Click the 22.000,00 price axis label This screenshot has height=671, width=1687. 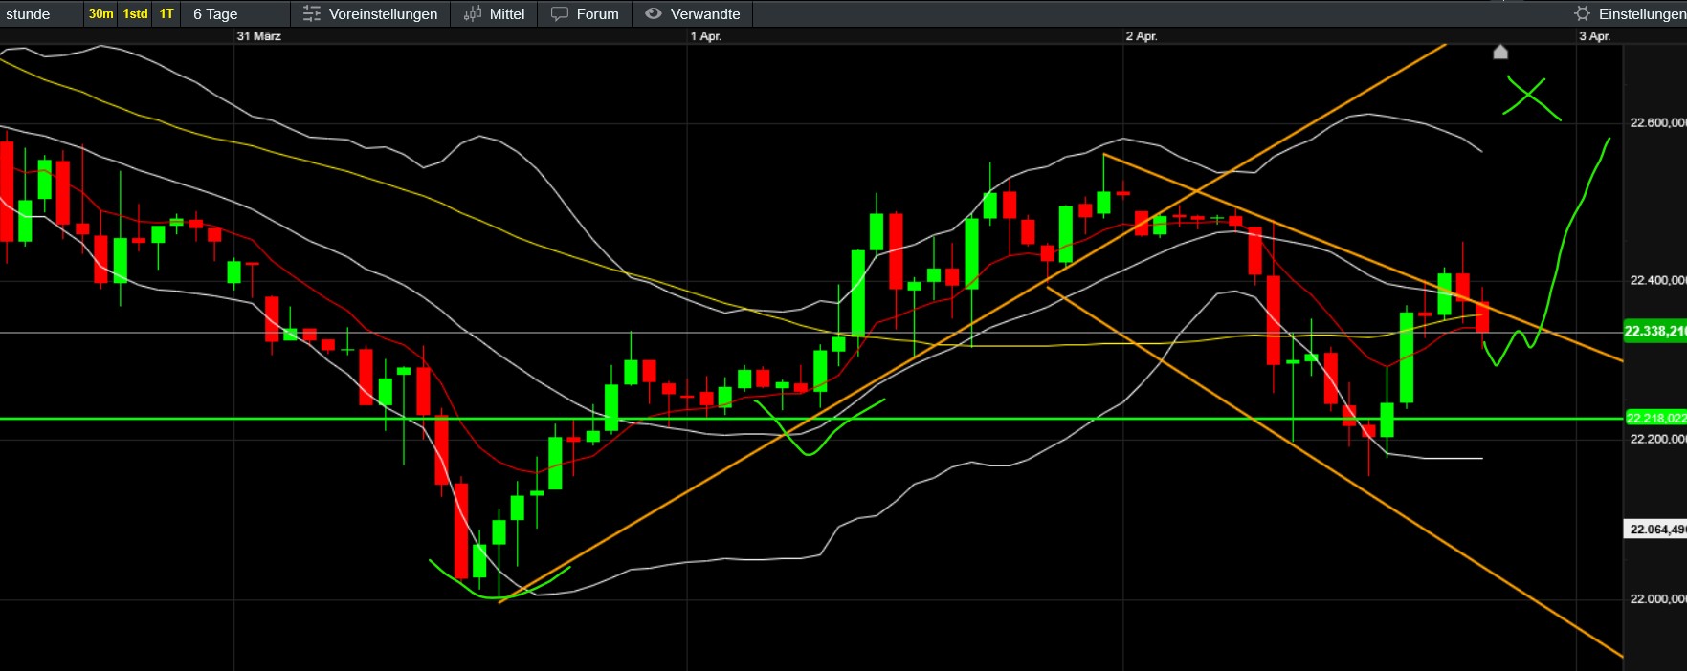[x=1658, y=598]
